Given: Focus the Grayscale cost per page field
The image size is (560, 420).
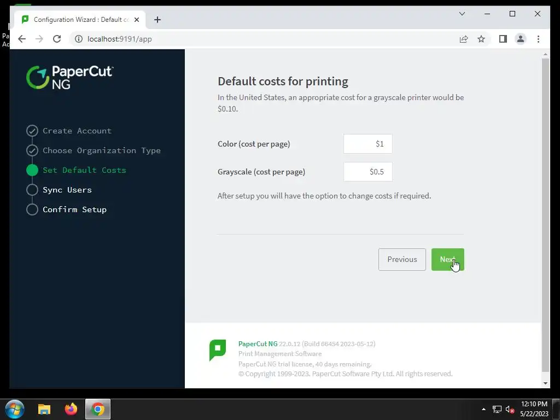Looking at the screenshot, I should point(368,172).
